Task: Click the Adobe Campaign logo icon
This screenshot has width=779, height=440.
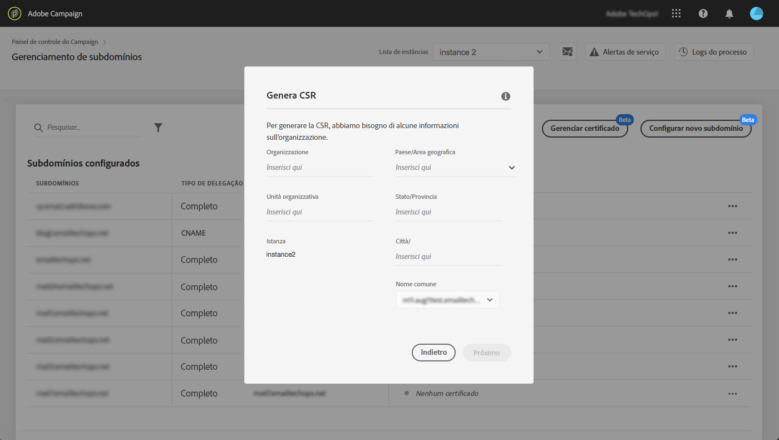Action: coord(15,13)
